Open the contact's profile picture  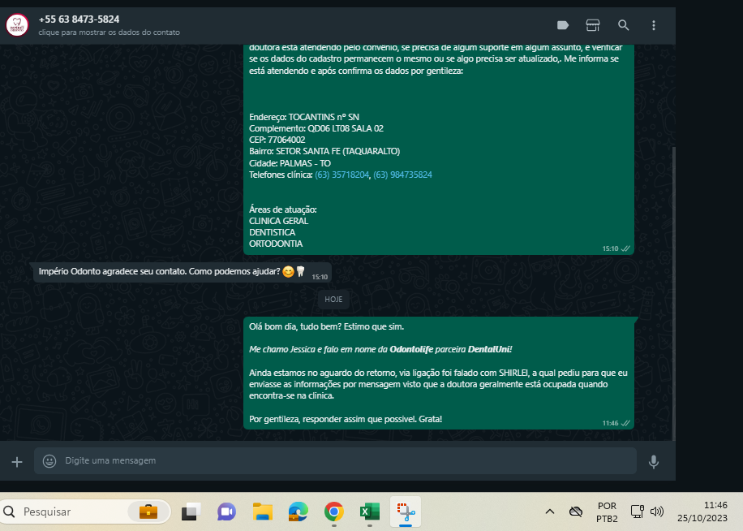(17, 25)
